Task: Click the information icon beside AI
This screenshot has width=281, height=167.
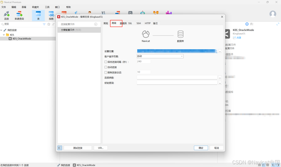Action: tap(247, 24)
